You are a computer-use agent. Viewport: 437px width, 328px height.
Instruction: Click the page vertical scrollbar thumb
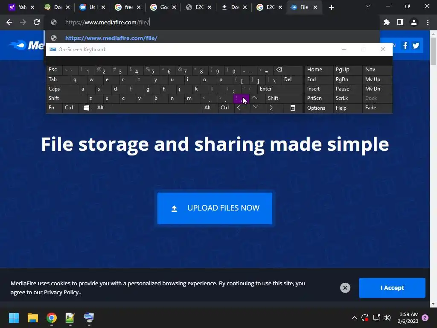pyautogui.click(x=433, y=51)
